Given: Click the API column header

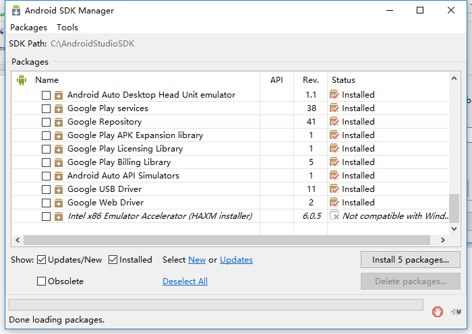Looking at the screenshot, I should pos(276,80).
